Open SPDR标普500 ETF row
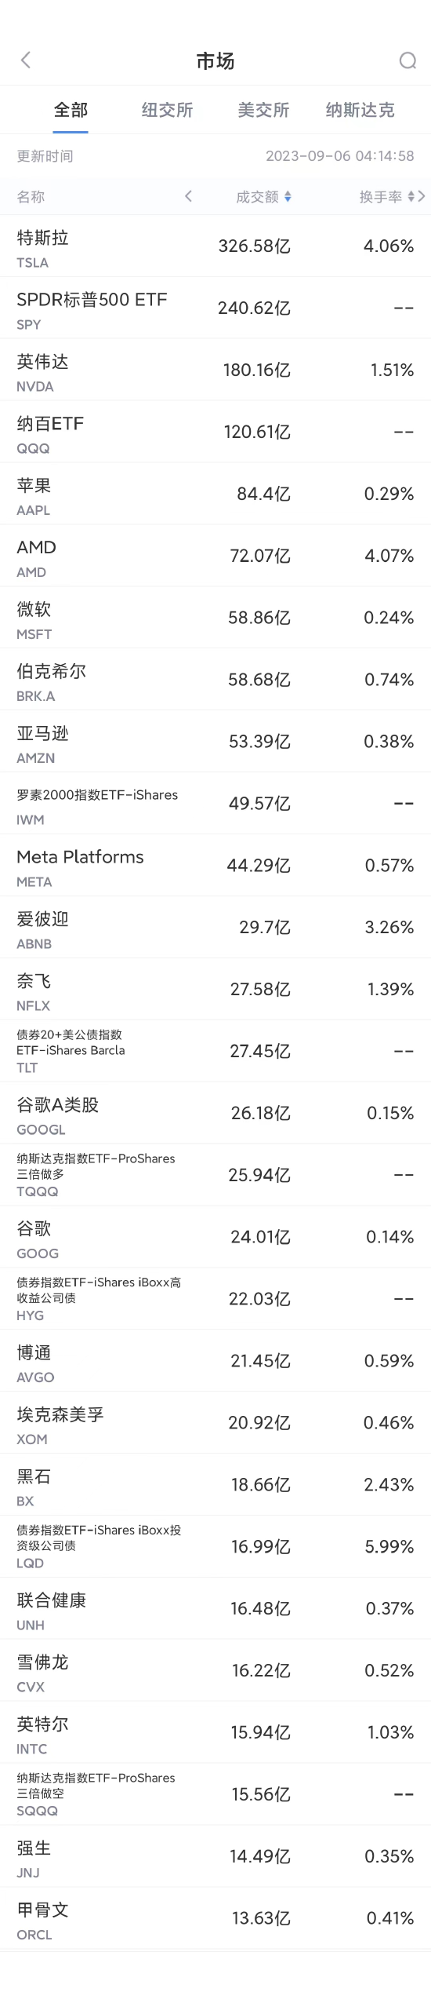Image resolution: width=431 pixels, height=2003 pixels. point(215,308)
